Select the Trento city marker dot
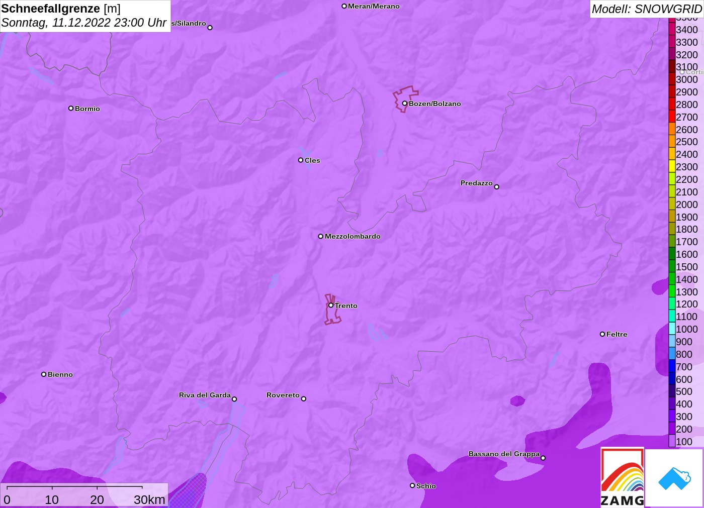The image size is (704, 508). (x=331, y=305)
